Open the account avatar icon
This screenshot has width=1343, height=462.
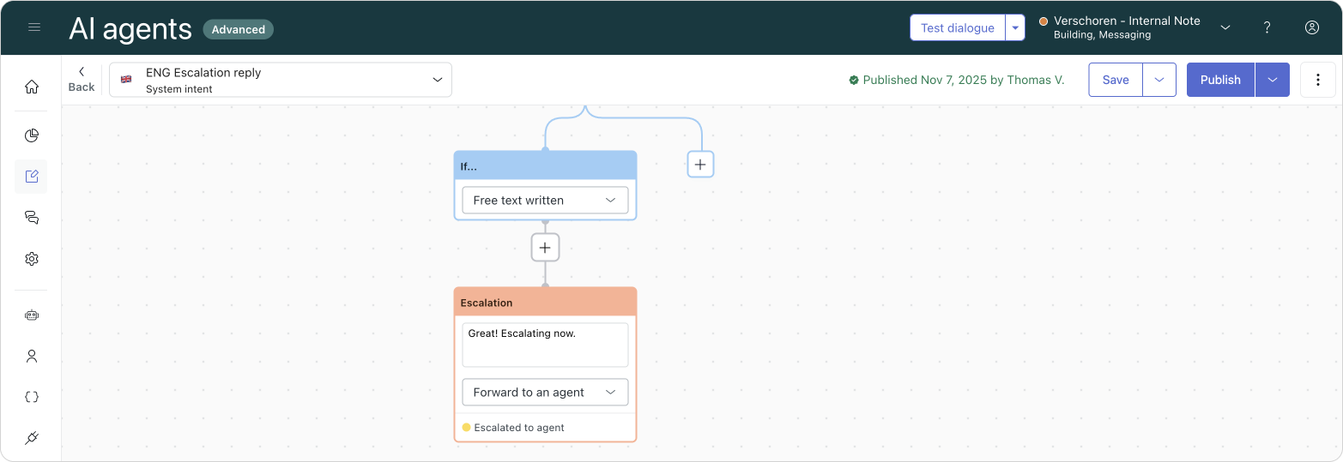pyautogui.click(x=1311, y=27)
